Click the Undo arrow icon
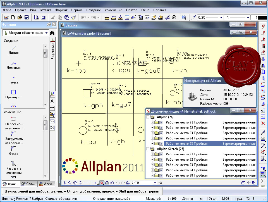The height and width of the screenshot is (202, 268). (x=83, y=17)
